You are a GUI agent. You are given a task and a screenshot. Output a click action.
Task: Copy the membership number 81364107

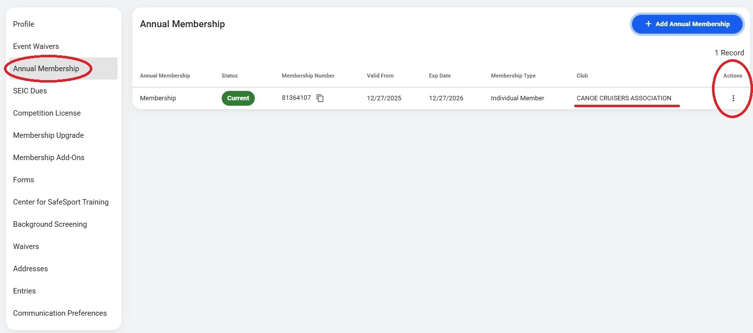click(x=320, y=98)
